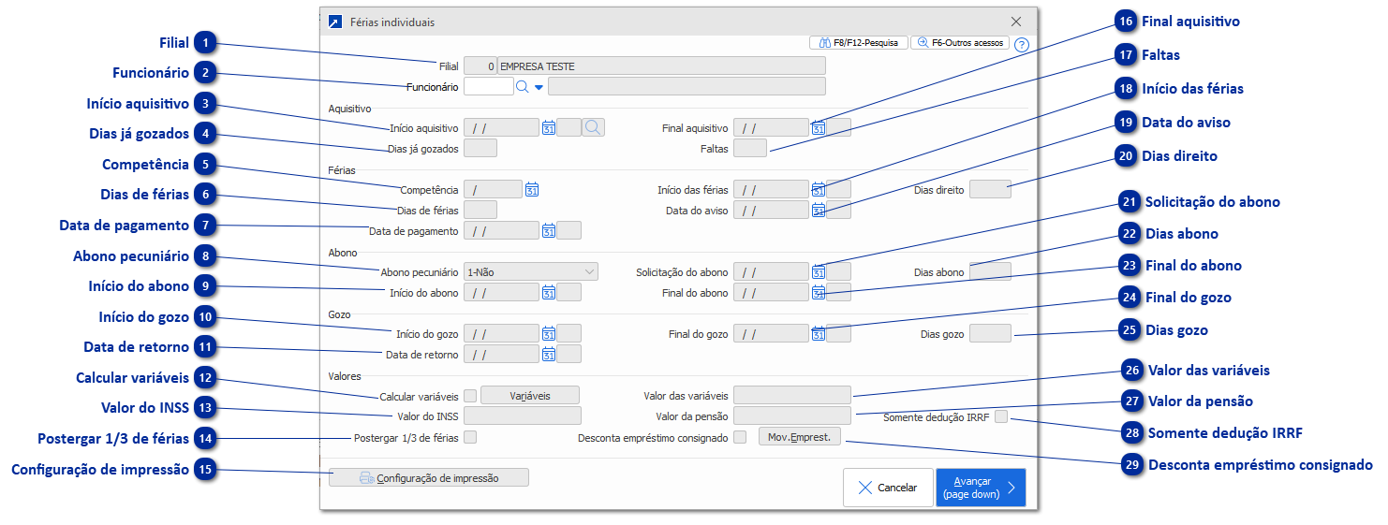Open F8/F12-Pesquisa search toolbar item
The height and width of the screenshot is (525, 1388).
pos(859,42)
